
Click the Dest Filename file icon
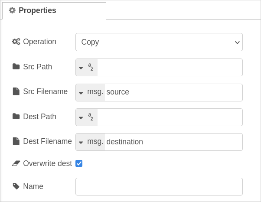click(16, 141)
